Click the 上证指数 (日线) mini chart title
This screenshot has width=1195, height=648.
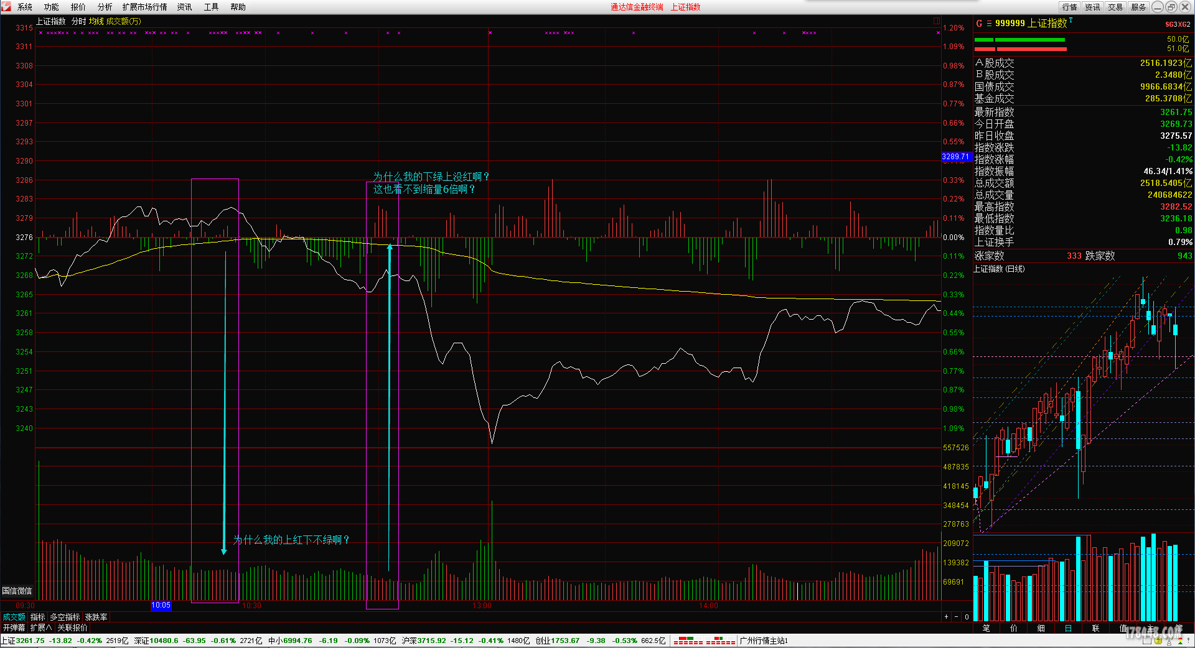click(999, 269)
